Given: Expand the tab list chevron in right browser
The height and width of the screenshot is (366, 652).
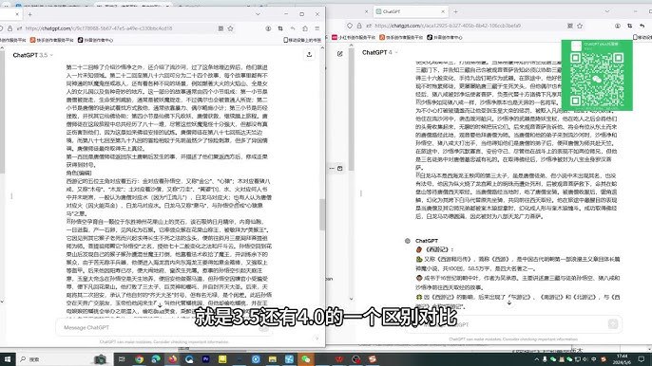Looking at the screenshot, I should point(607,11).
